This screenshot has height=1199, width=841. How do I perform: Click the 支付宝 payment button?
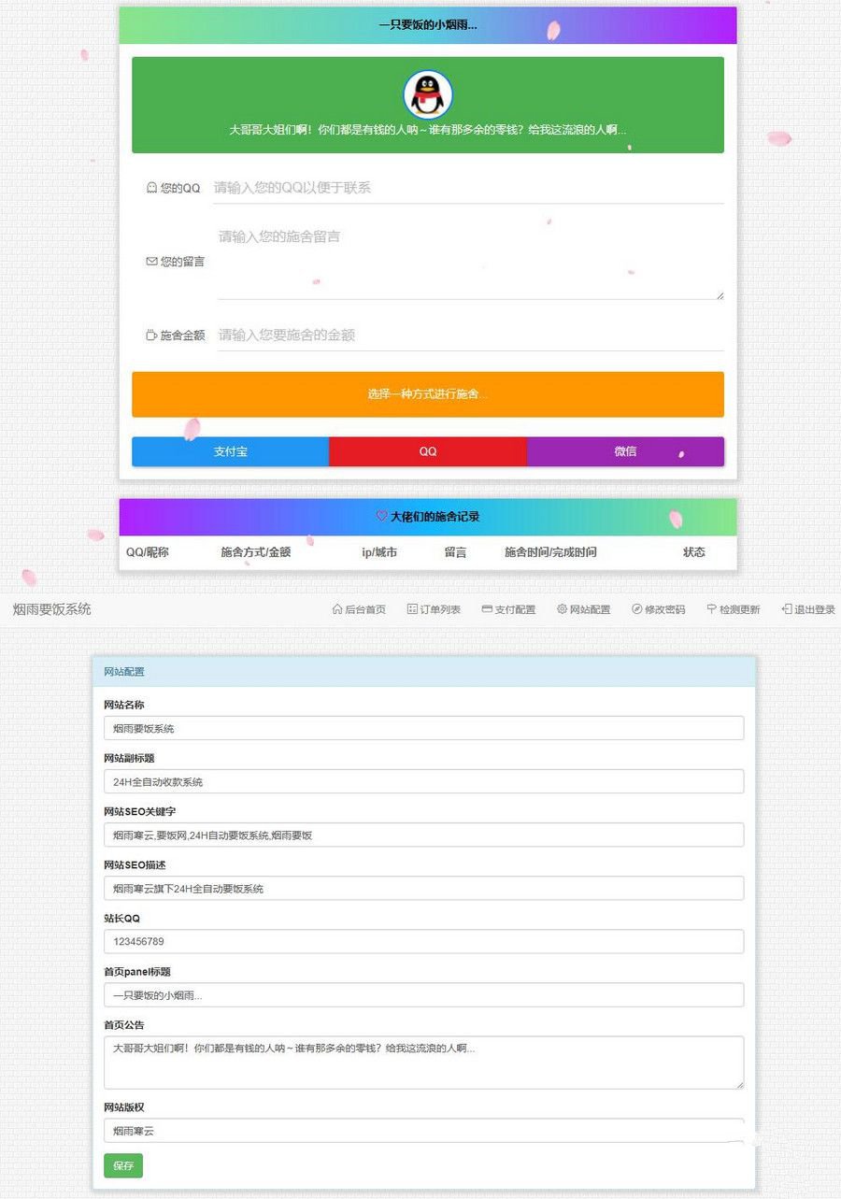point(230,451)
